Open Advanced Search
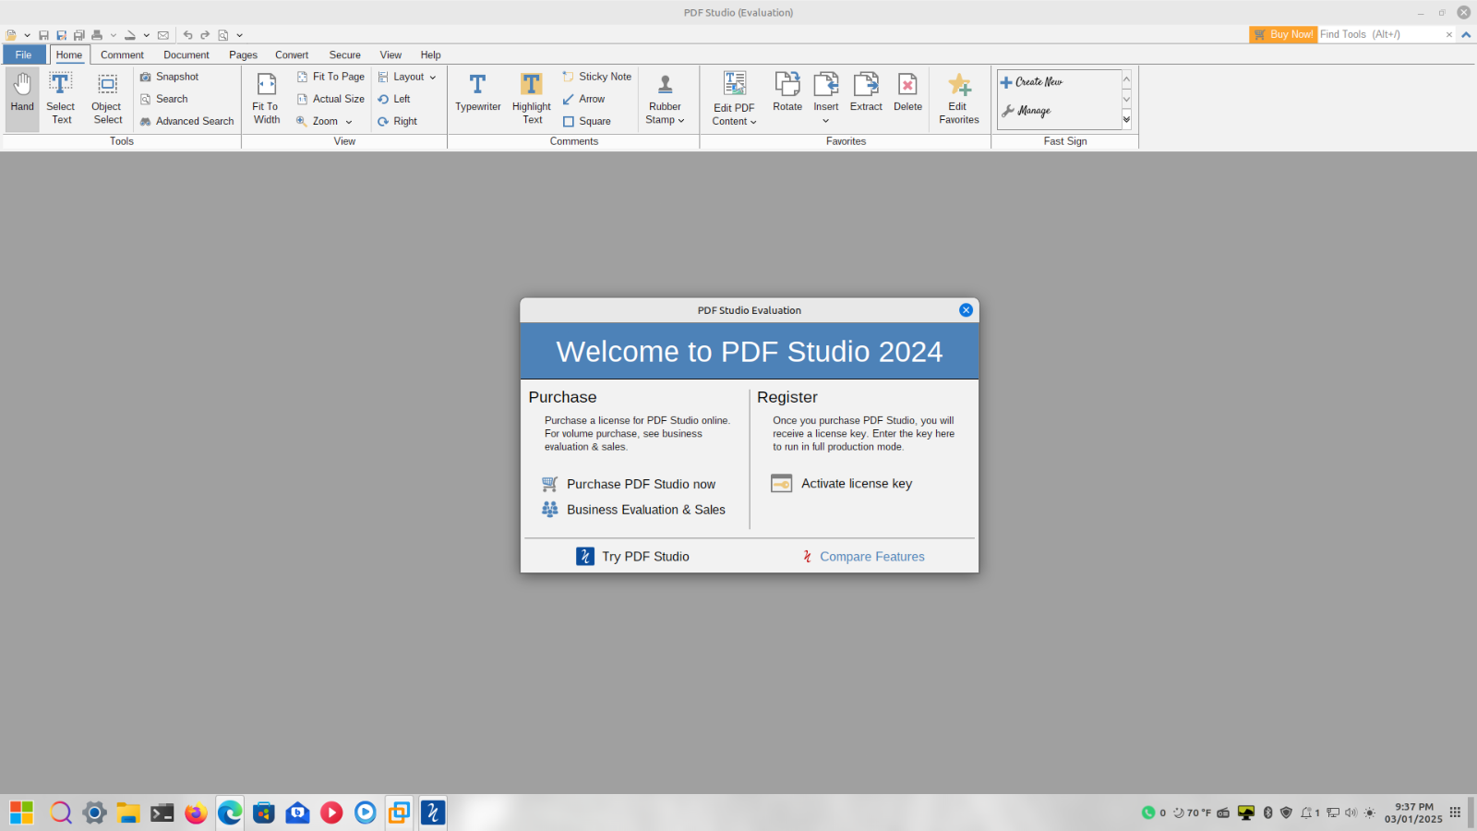1477x831 pixels. click(x=186, y=121)
